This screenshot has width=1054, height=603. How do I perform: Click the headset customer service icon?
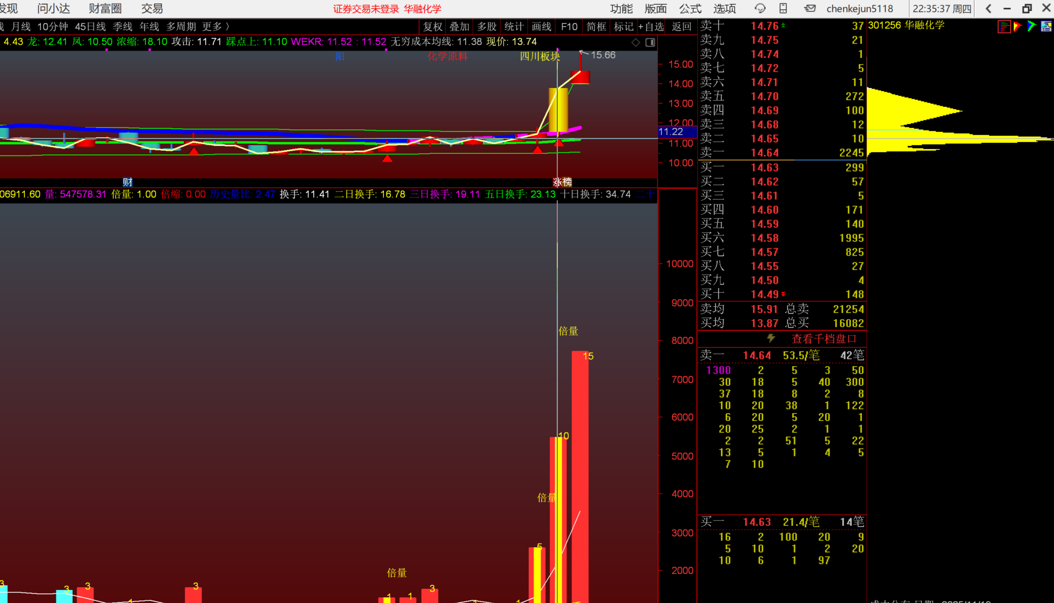tap(760, 8)
